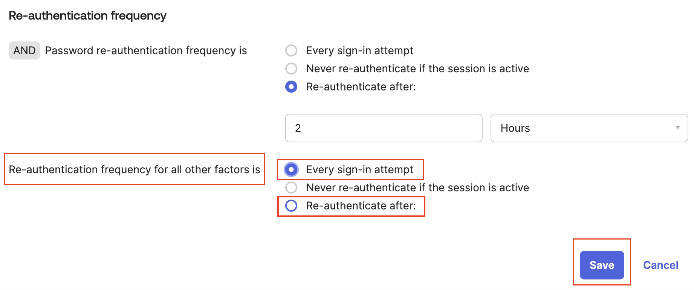
Task: Enable "Every sign-in attempt" for all other factors
Action: click(x=291, y=170)
